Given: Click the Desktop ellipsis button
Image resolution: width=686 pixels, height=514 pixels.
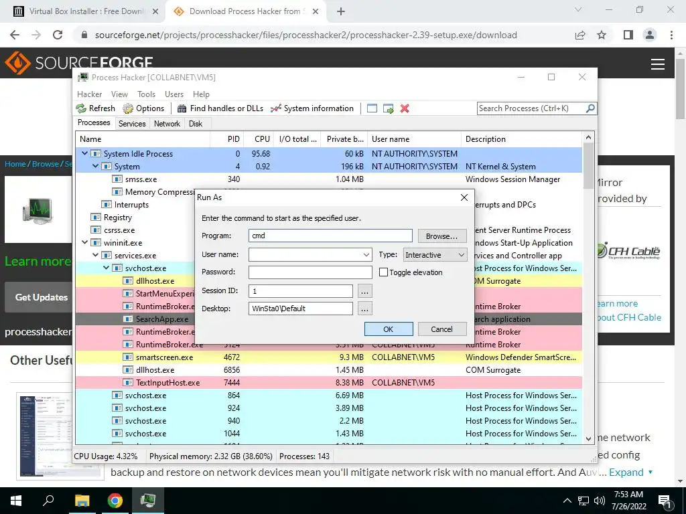Looking at the screenshot, I should point(365,309).
